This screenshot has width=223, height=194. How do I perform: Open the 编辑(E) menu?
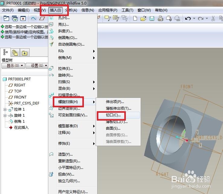click(x=24, y=10)
